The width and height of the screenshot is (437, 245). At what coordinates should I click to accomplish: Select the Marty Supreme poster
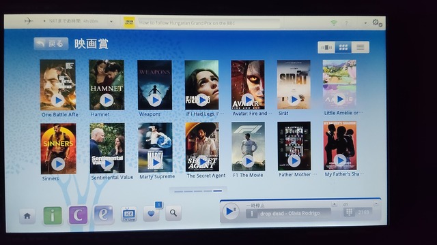pos(155,148)
